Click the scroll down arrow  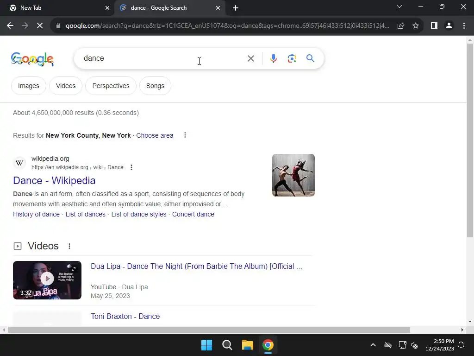pos(470,322)
